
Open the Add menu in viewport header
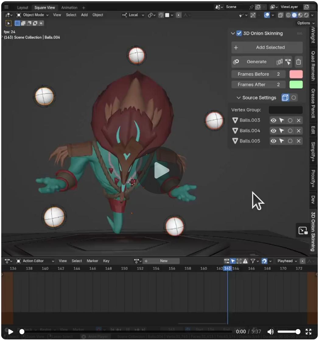pos(84,15)
